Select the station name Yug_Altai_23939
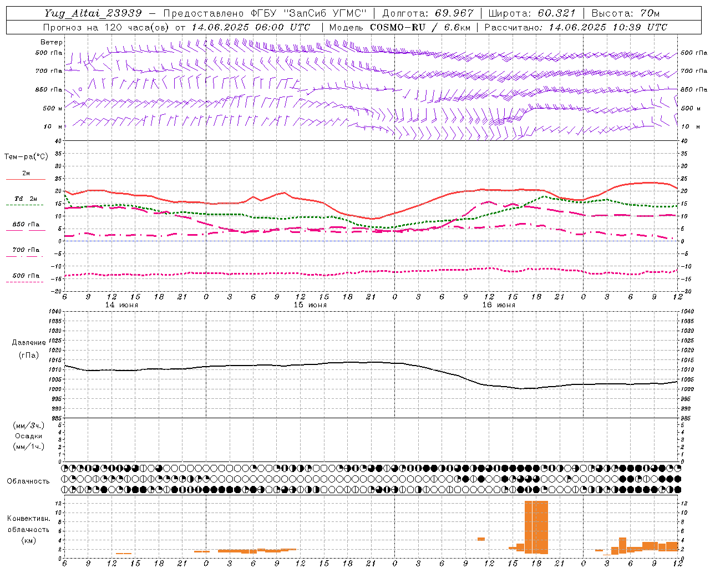The image size is (710, 568). 93,13
